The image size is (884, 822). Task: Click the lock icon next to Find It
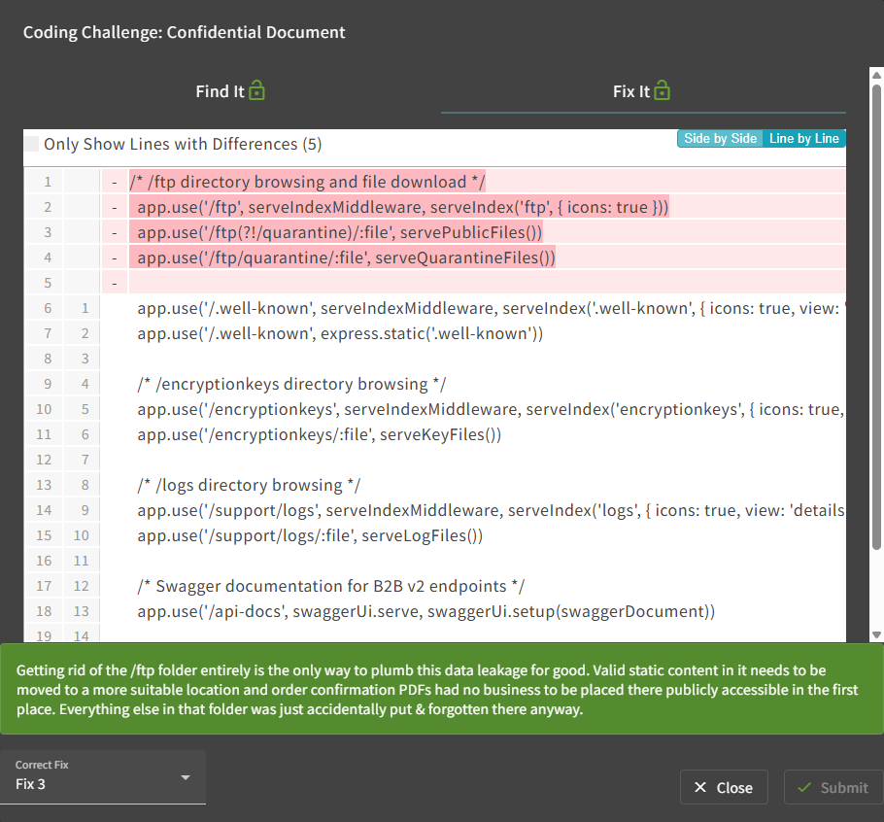tap(257, 90)
